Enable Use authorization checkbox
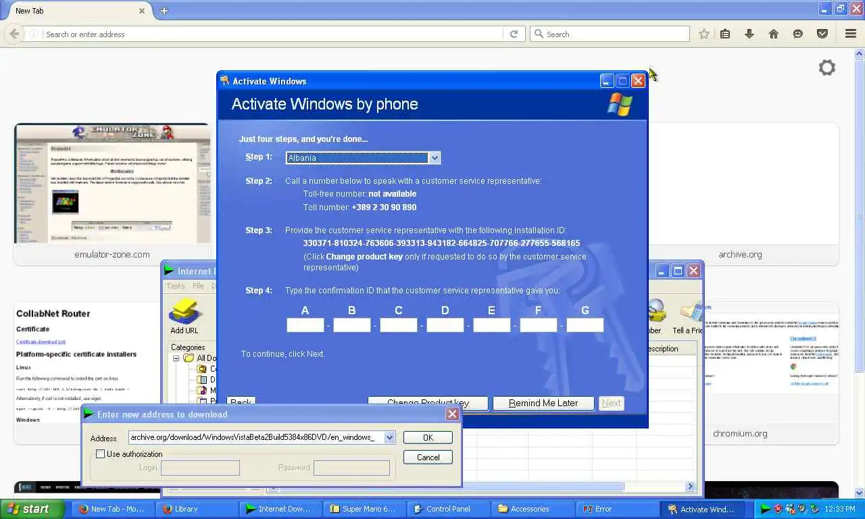 click(x=101, y=454)
